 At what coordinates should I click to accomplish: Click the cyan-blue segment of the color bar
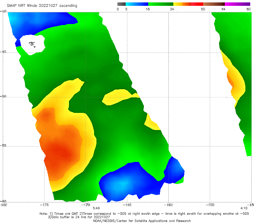[137, 4]
